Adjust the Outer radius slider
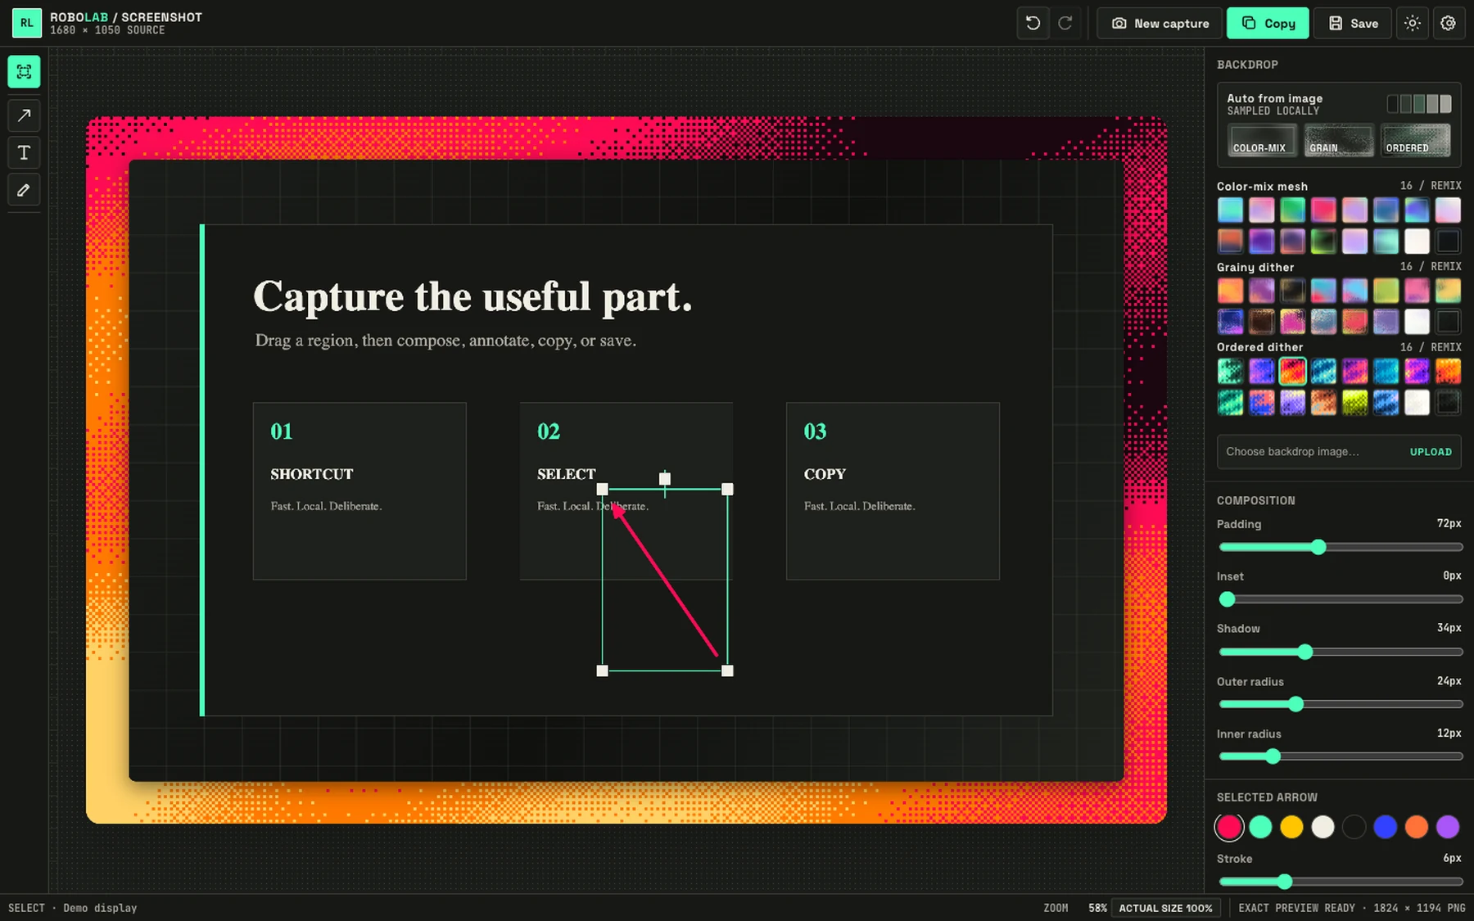1474x921 pixels. pos(1341,704)
